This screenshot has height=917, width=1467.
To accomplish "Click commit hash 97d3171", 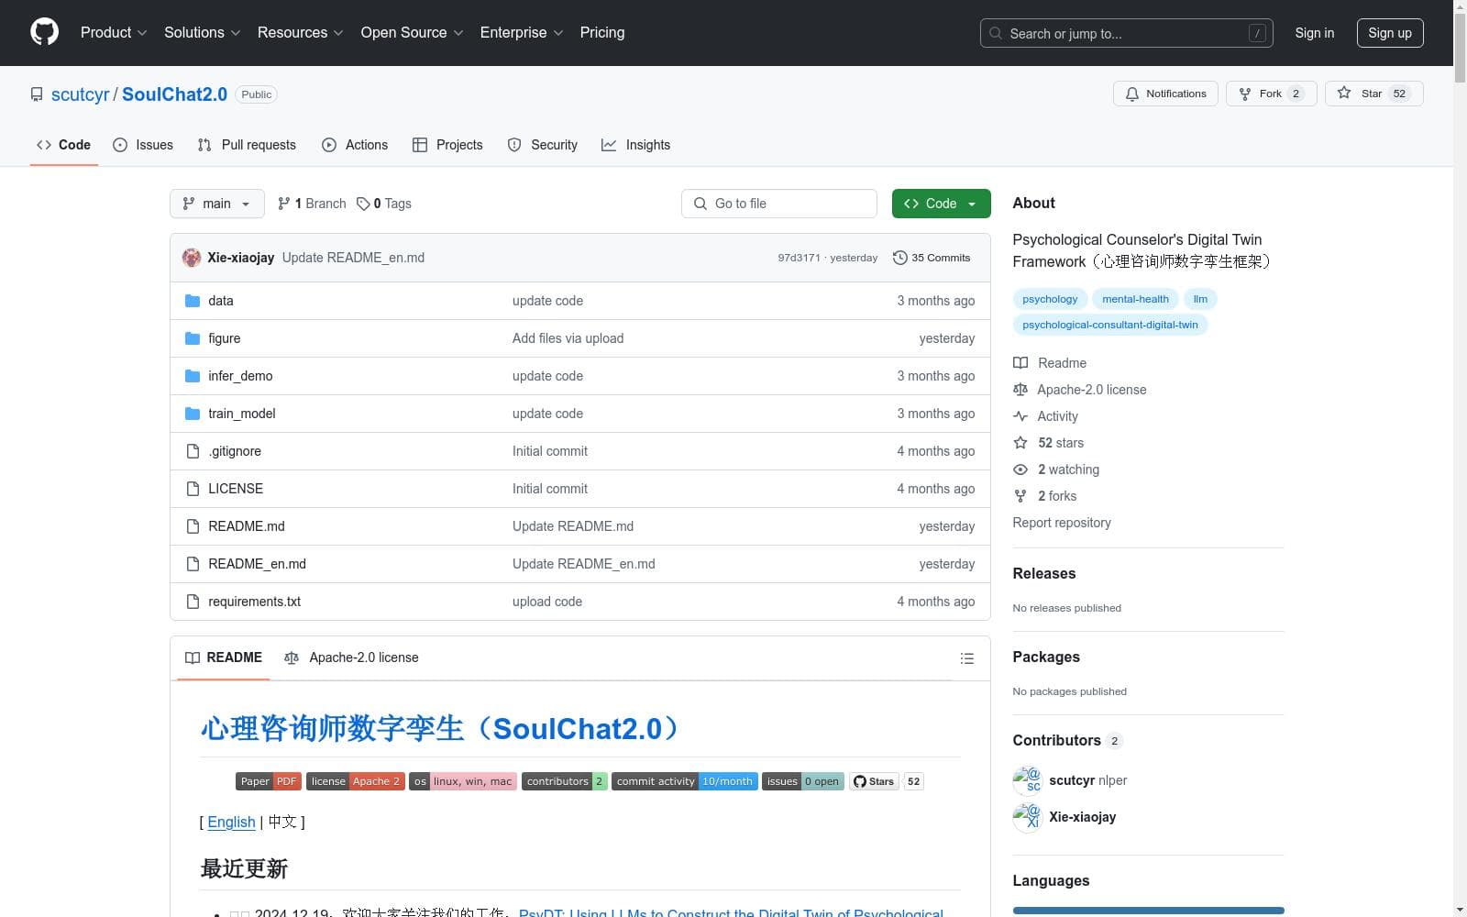I will (799, 258).
